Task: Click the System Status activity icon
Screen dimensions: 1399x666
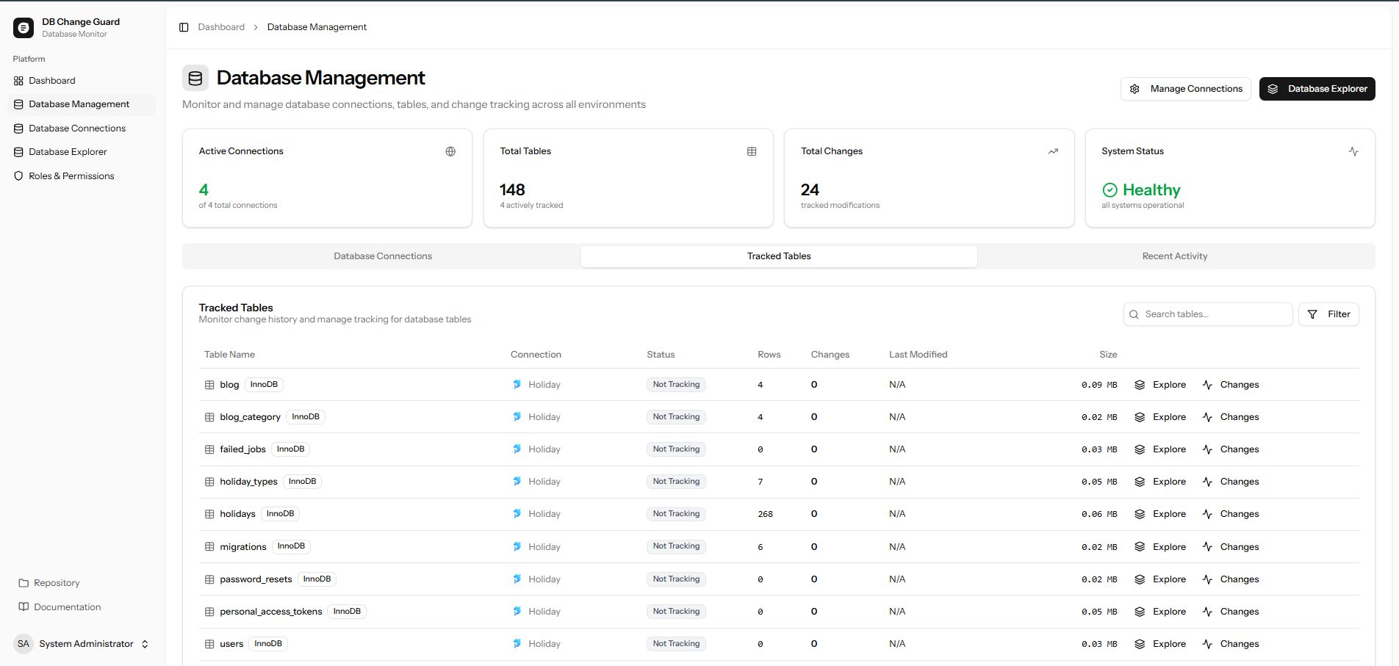Action: [1353, 151]
